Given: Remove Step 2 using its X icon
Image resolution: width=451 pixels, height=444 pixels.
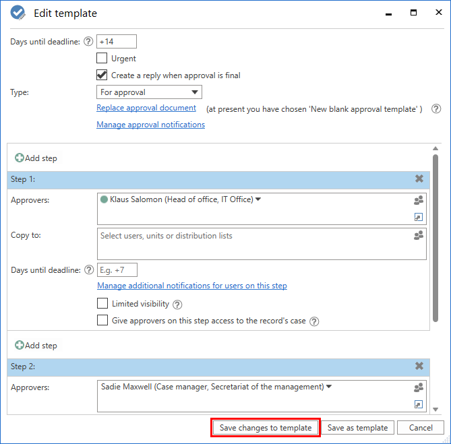Looking at the screenshot, I should click(419, 367).
